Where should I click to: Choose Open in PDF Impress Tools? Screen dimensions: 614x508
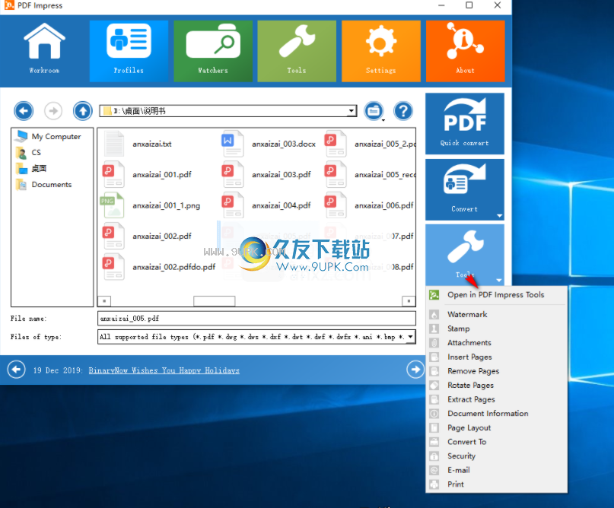point(496,295)
